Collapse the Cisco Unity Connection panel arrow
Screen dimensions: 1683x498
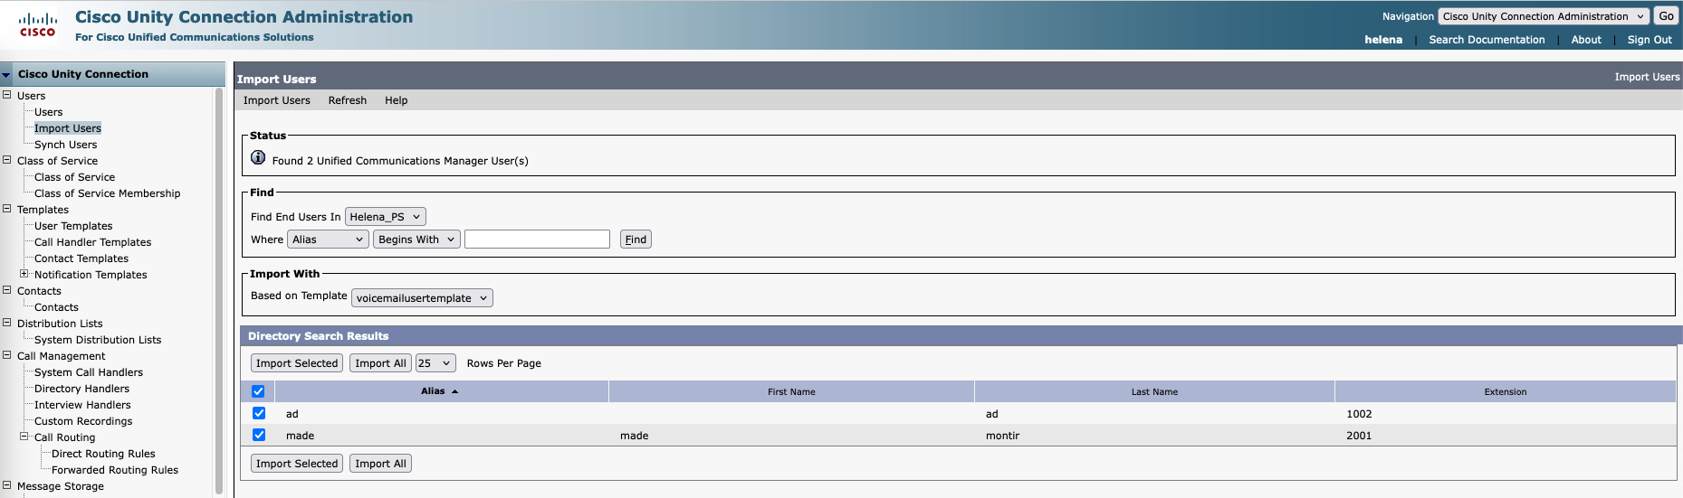[x=6, y=75]
